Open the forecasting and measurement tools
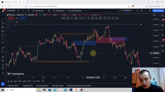This screenshot has height=92, width=165. tap(3, 31)
